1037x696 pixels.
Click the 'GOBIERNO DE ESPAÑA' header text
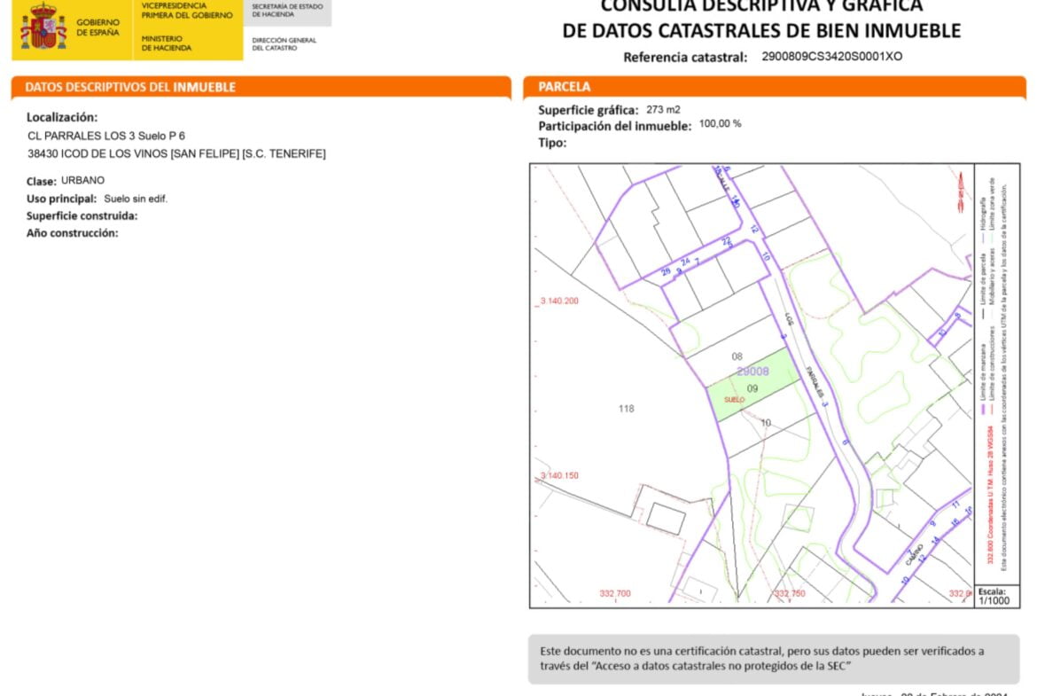[x=97, y=27]
